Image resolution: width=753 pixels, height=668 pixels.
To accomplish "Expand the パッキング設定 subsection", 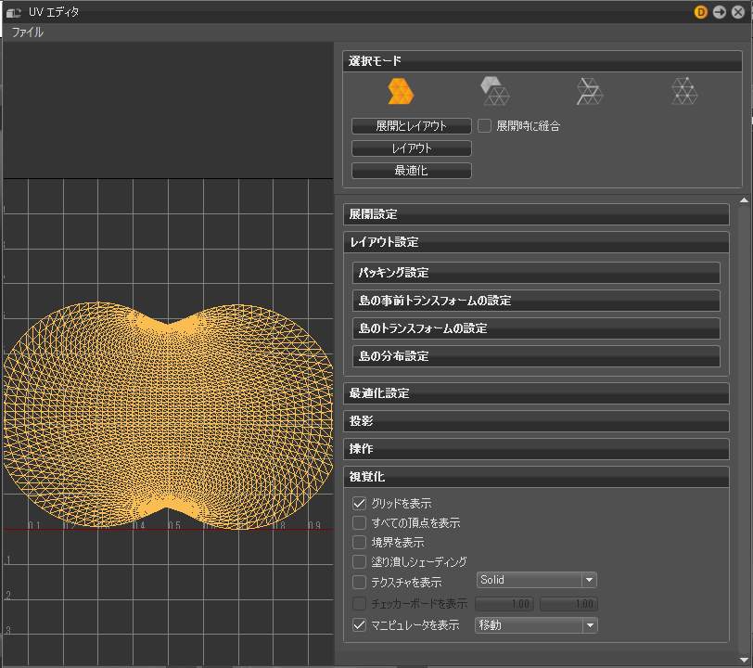I will [x=536, y=273].
